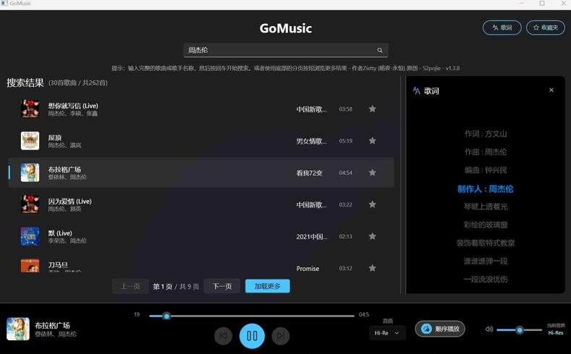Select song title 屋顶
The height and width of the screenshot is (354, 571).
click(x=55, y=138)
